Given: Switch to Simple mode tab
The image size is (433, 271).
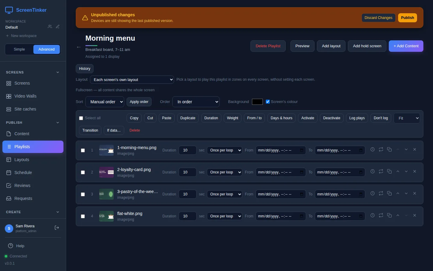Looking at the screenshot, I should pyautogui.click(x=19, y=49).
